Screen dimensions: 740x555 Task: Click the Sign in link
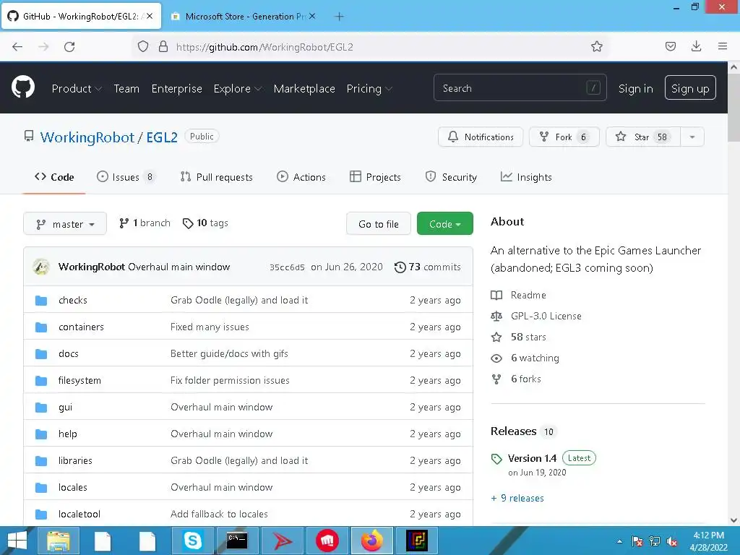click(636, 89)
